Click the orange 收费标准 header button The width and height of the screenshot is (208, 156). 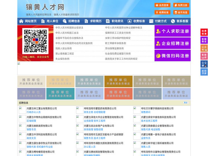162,12
